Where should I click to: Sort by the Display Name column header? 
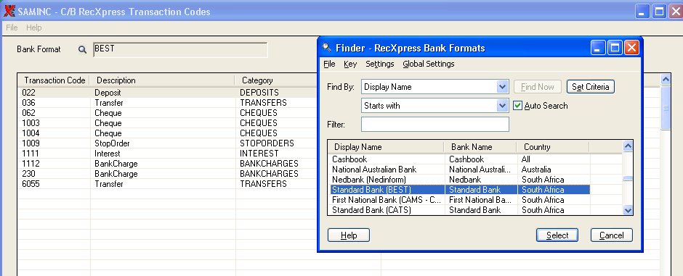click(386, 146)
